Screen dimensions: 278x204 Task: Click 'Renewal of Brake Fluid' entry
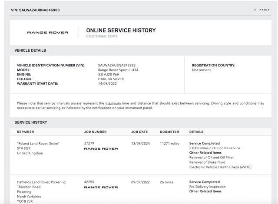coord(207,162)
